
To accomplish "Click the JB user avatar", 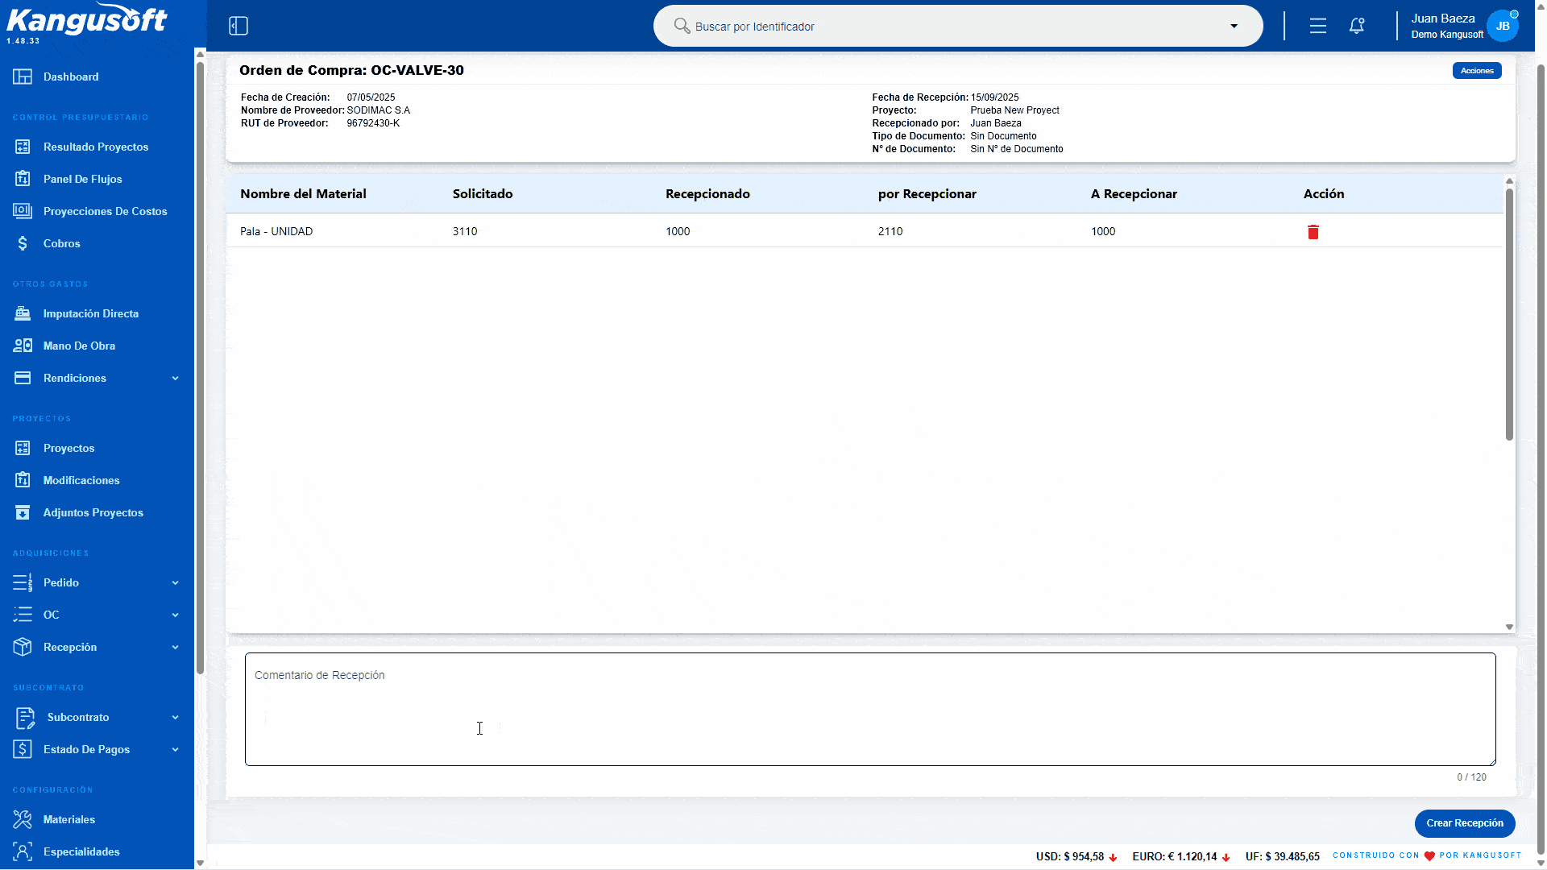I will [1503, 26].
